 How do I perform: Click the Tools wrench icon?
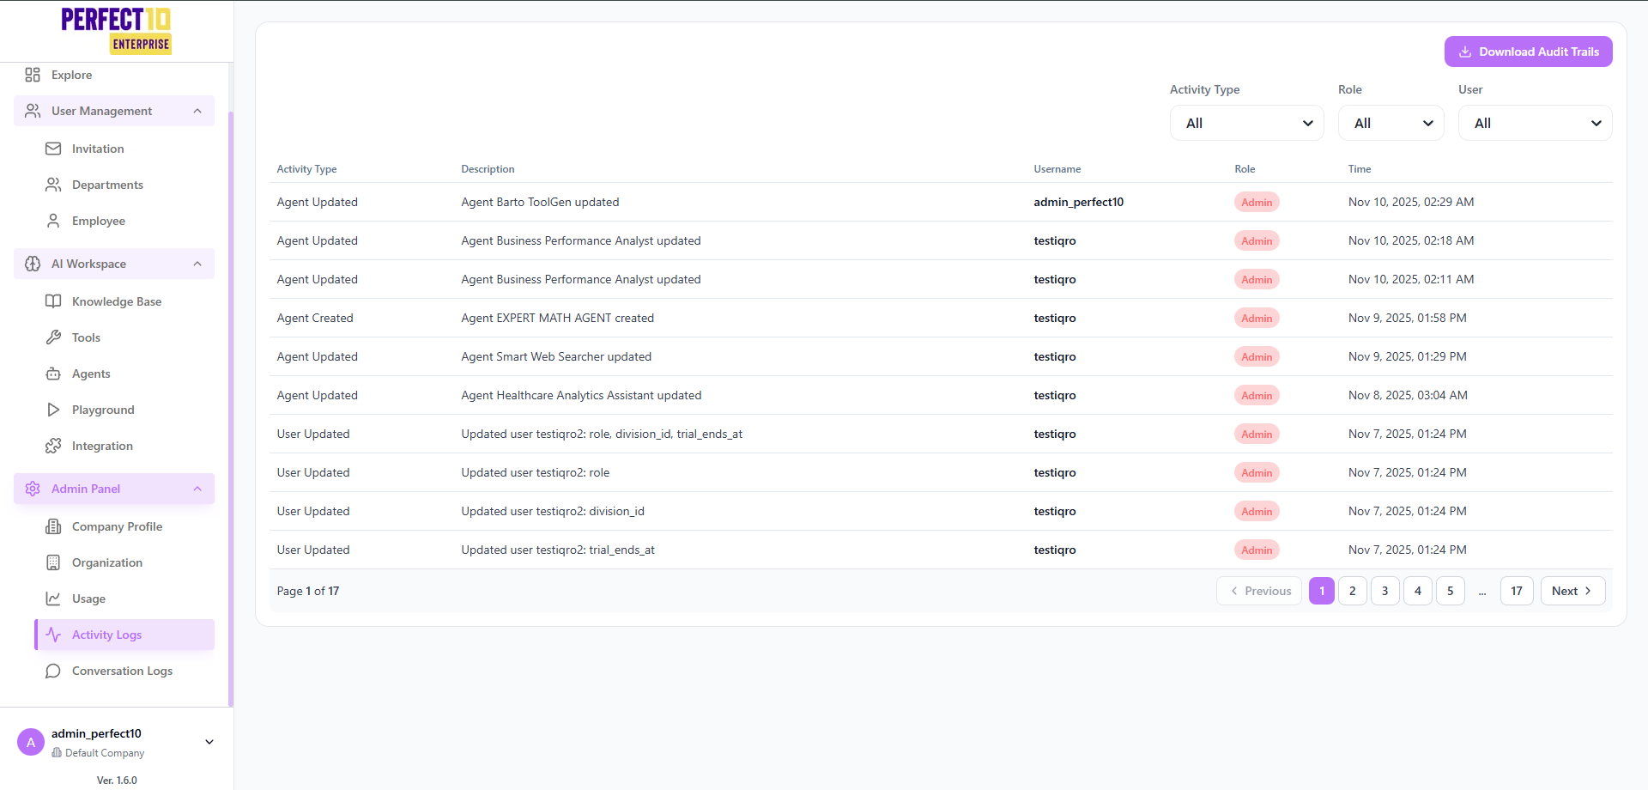[x=53, y=337]
